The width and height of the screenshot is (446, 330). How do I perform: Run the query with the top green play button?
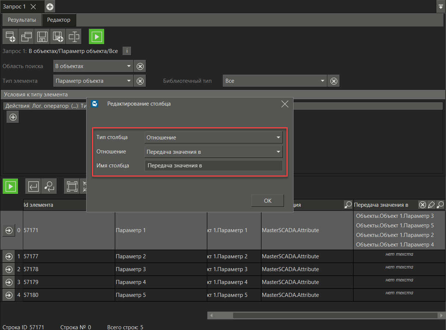(x=96, y=37)
